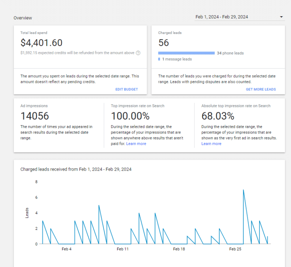Open Learn more under Top impression rate

pos(136,144)
